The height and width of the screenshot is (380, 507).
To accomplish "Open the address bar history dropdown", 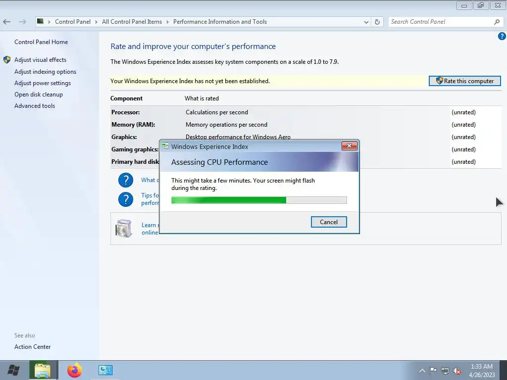I will (366, 22).
